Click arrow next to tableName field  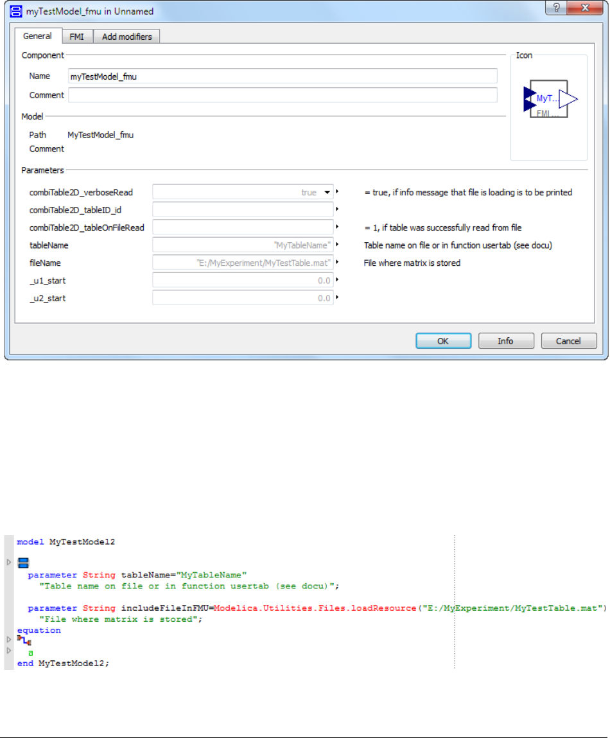click(x=337, y=244)
